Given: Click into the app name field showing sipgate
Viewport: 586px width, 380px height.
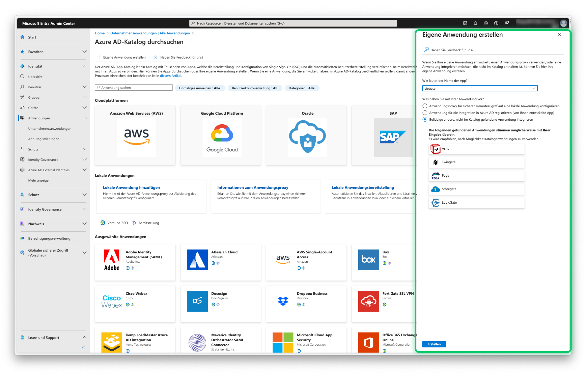Looking at the screenshot, I should [x=478, y=88].
